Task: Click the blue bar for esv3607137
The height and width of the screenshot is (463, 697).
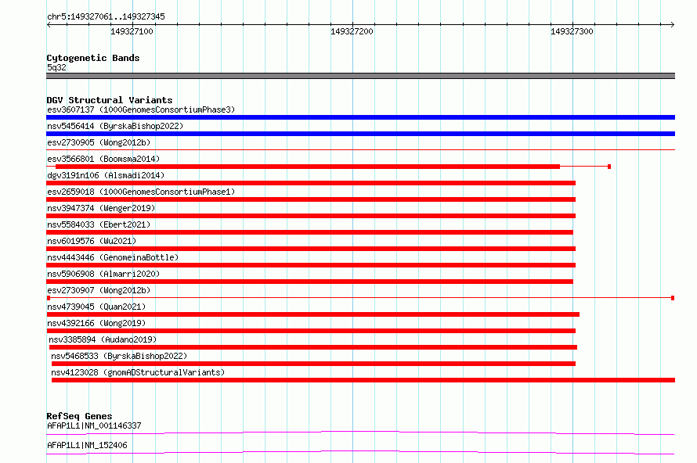Action: pos(360,117)
